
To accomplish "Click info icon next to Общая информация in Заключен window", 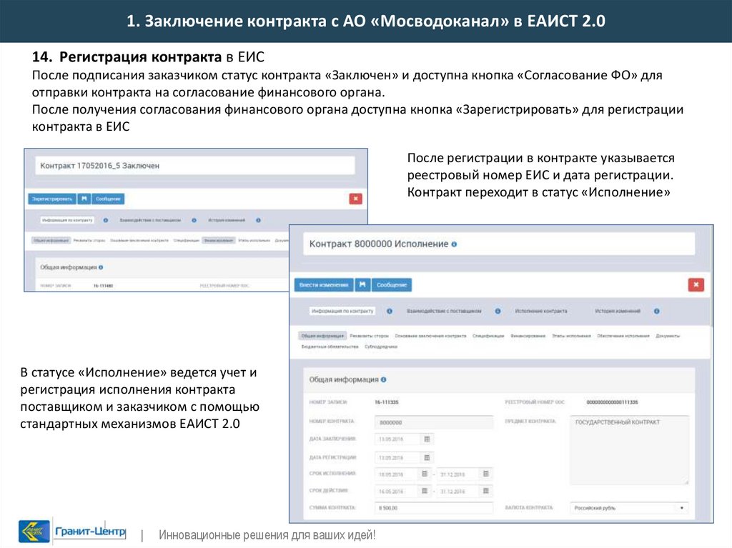I will 101,267.
